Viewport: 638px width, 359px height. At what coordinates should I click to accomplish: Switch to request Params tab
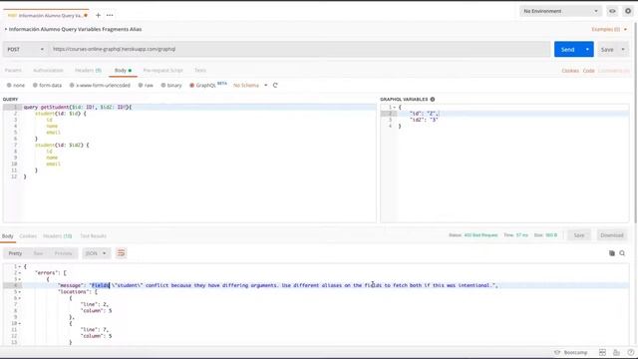click(13, 71)
